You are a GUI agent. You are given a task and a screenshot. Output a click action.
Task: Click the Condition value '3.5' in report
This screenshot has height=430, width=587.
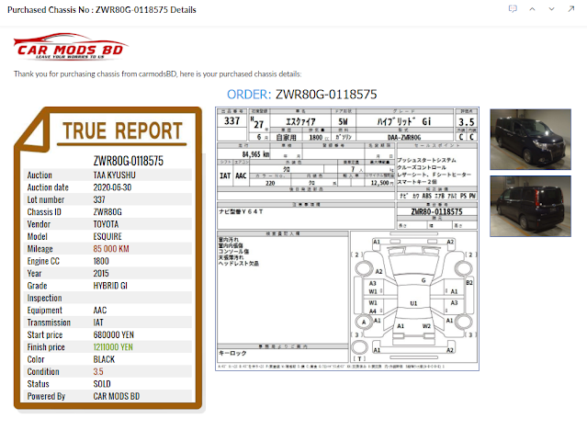point(98,371)
